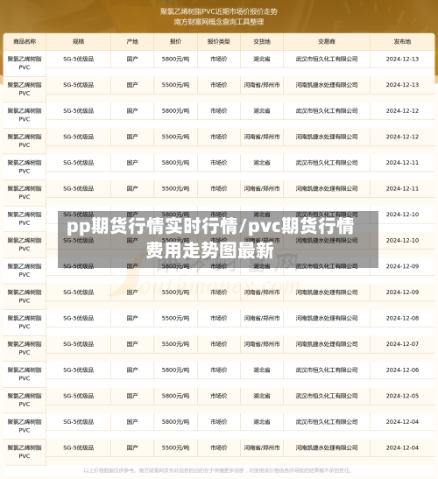
Task: Click 河南省/郑州市 in the 2024-12-11 row
Action: pyautogui.click(x=262, y=189)
